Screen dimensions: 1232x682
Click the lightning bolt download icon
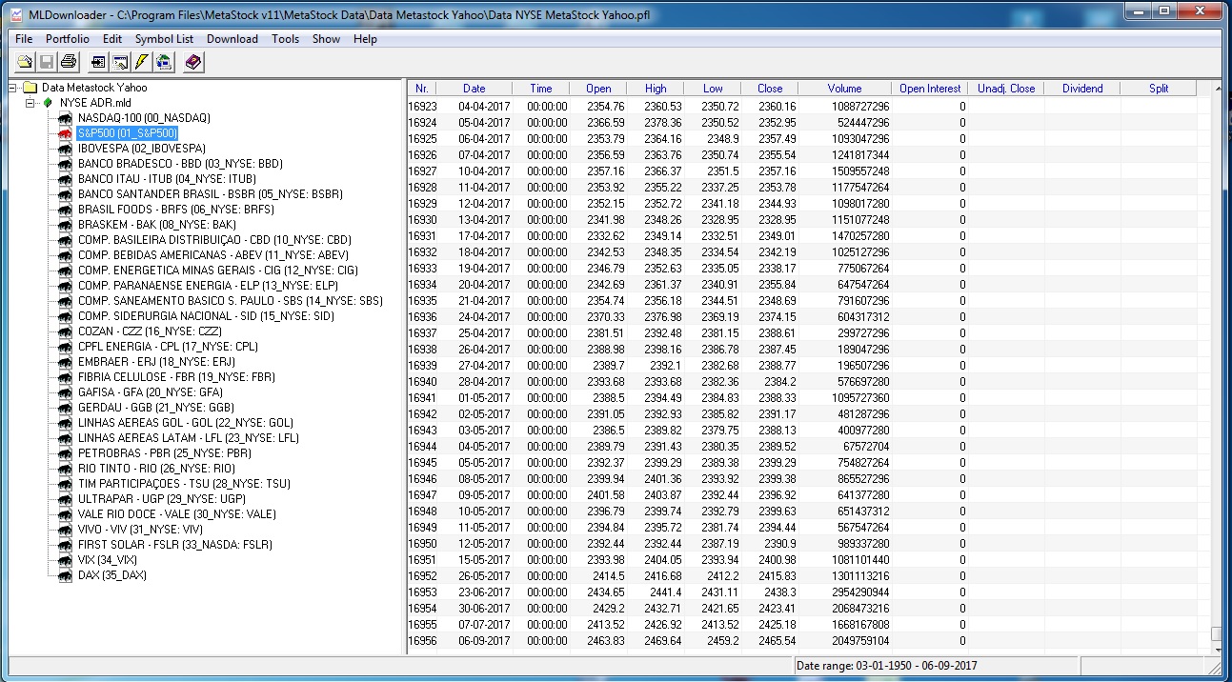(x=142, y=63)
